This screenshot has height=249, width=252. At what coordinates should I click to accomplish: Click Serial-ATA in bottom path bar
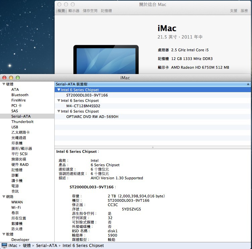pos(47,245)
